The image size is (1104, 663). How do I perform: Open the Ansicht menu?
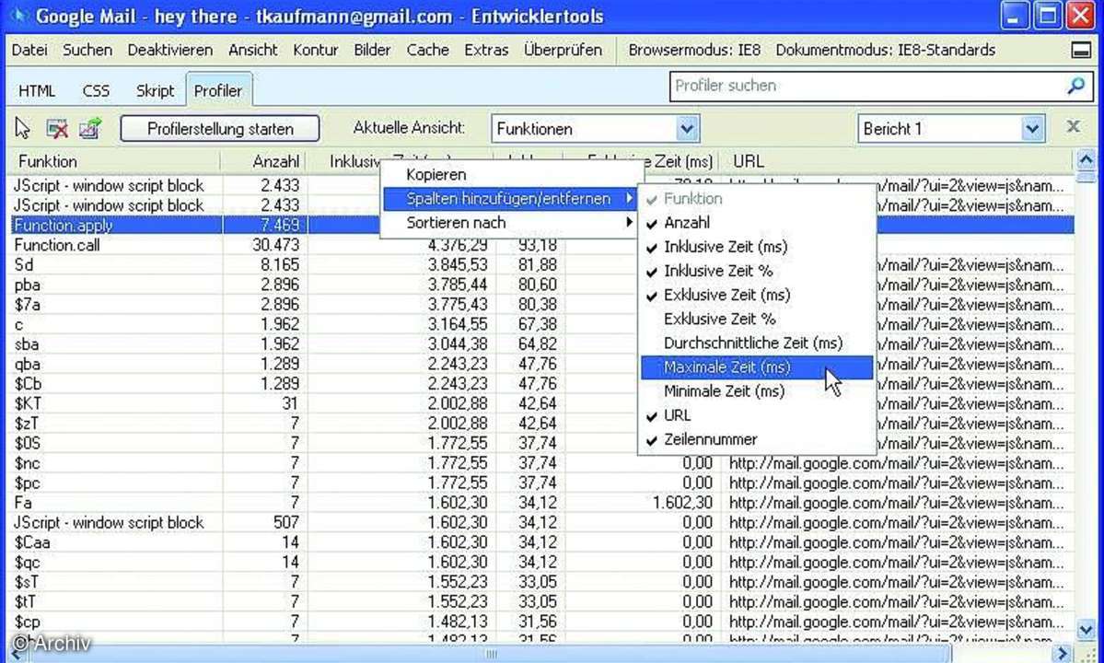point(253,50)
